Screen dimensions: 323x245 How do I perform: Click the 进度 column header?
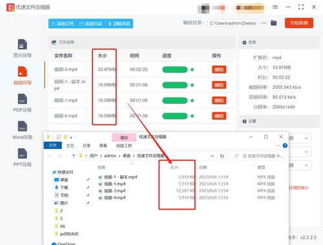point(167,55)
